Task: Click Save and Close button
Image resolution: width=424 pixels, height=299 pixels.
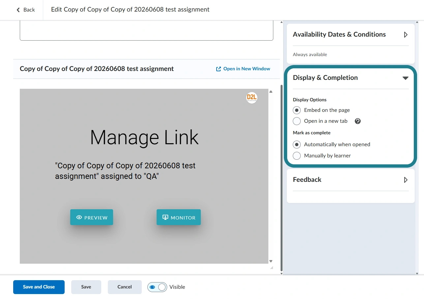Action: coord(39,287)
